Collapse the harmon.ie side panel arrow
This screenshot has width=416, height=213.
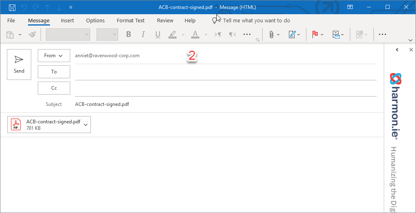pos(397,49)
